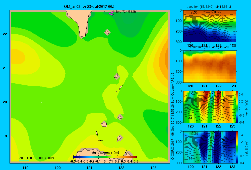251x170 pixels.
Task: Click latitude label '20' on main map axis
Action: (5, 102)
